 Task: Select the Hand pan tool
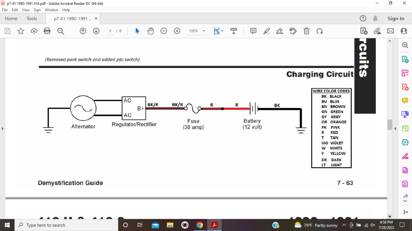point(150,31)
